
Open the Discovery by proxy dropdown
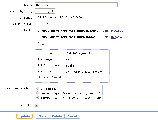point(45,11)
